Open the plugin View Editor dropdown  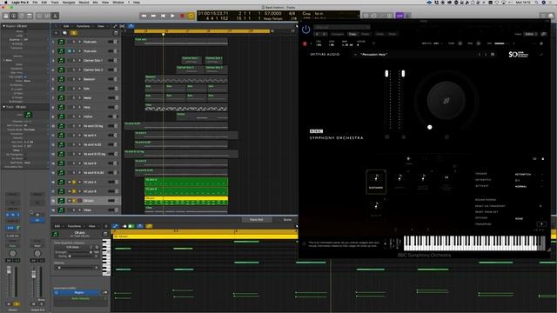[x=531, y=34]
